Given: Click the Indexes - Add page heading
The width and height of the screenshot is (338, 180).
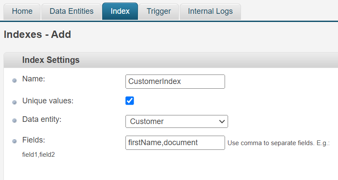Looking at the screenshot, I should point(37,34).
